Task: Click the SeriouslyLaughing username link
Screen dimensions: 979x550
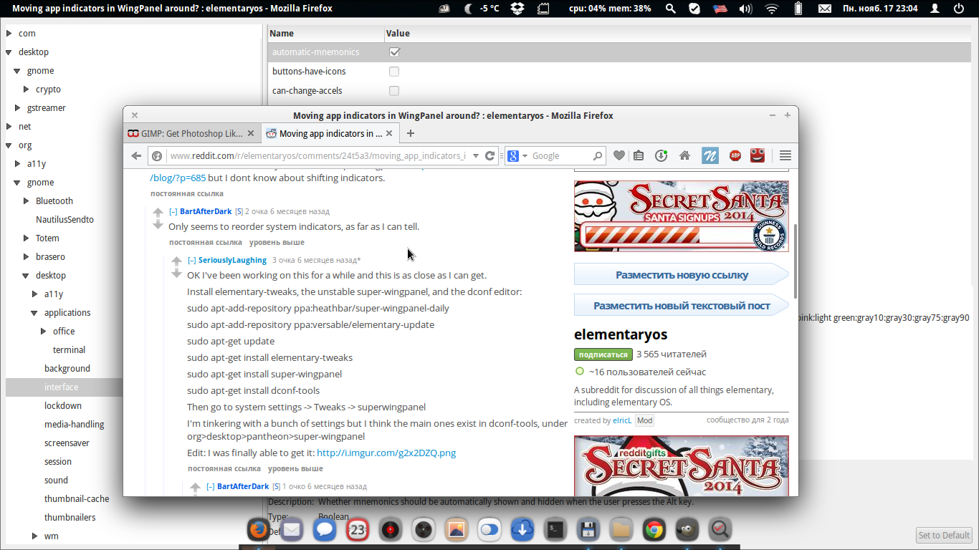Action: click(x=232, y=260)
